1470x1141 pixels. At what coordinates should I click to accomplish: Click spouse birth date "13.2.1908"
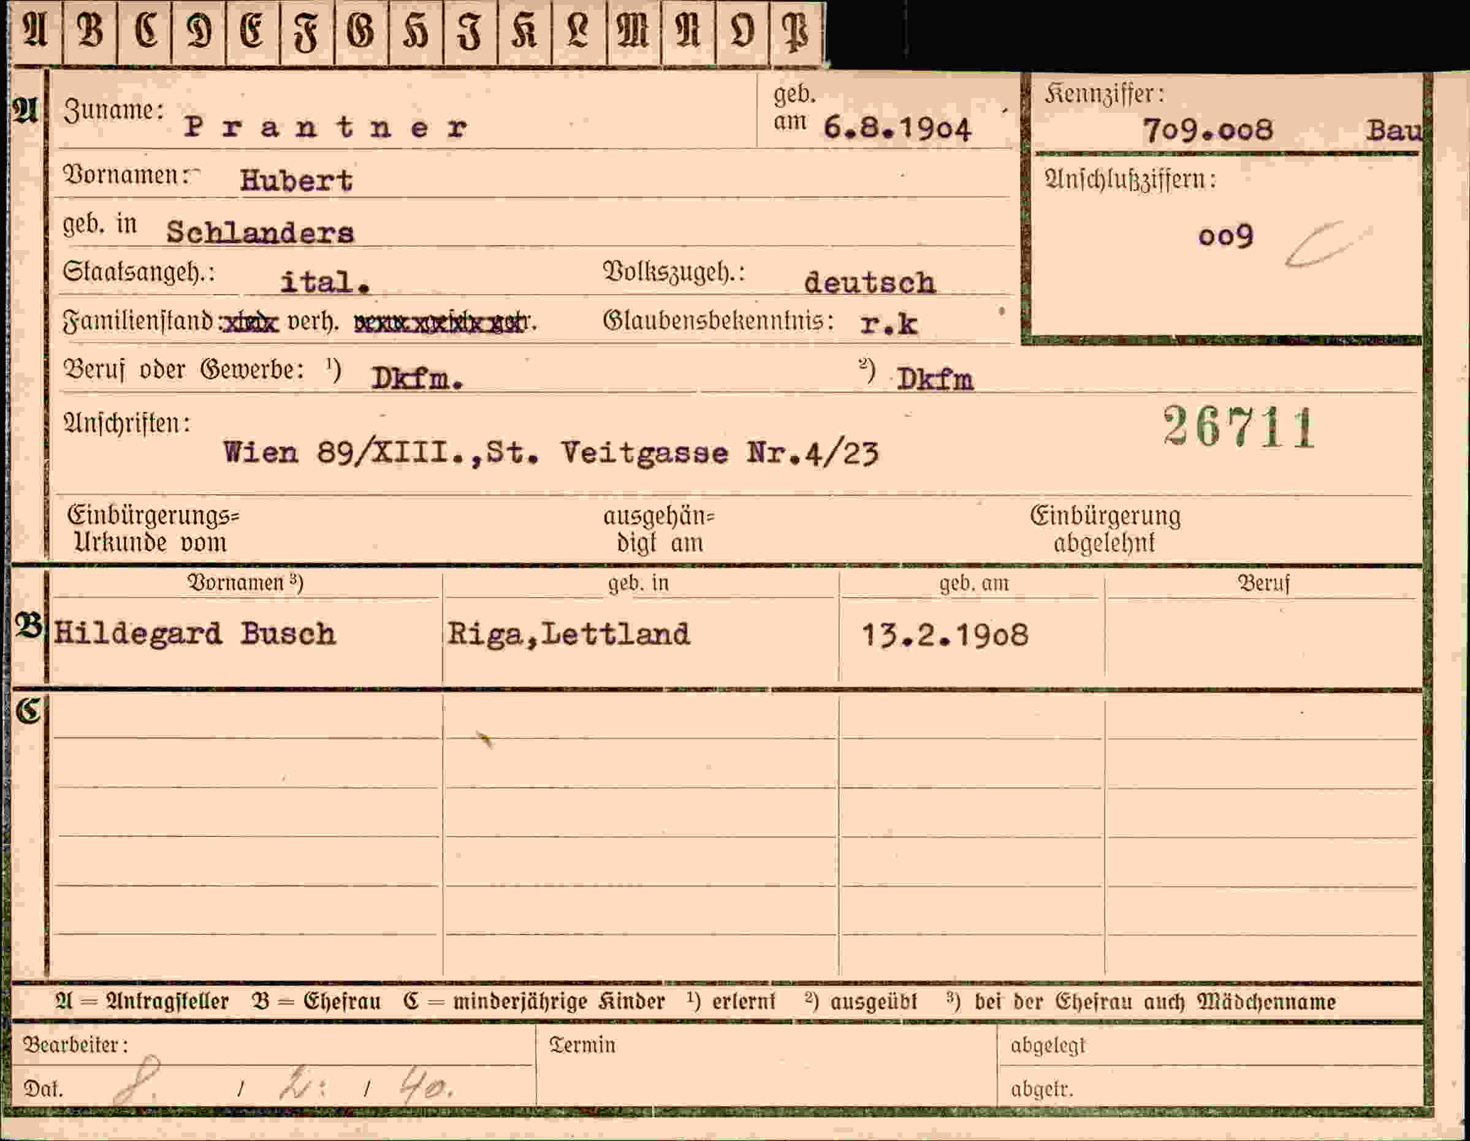pyautogui.click(x=945, y=635)
